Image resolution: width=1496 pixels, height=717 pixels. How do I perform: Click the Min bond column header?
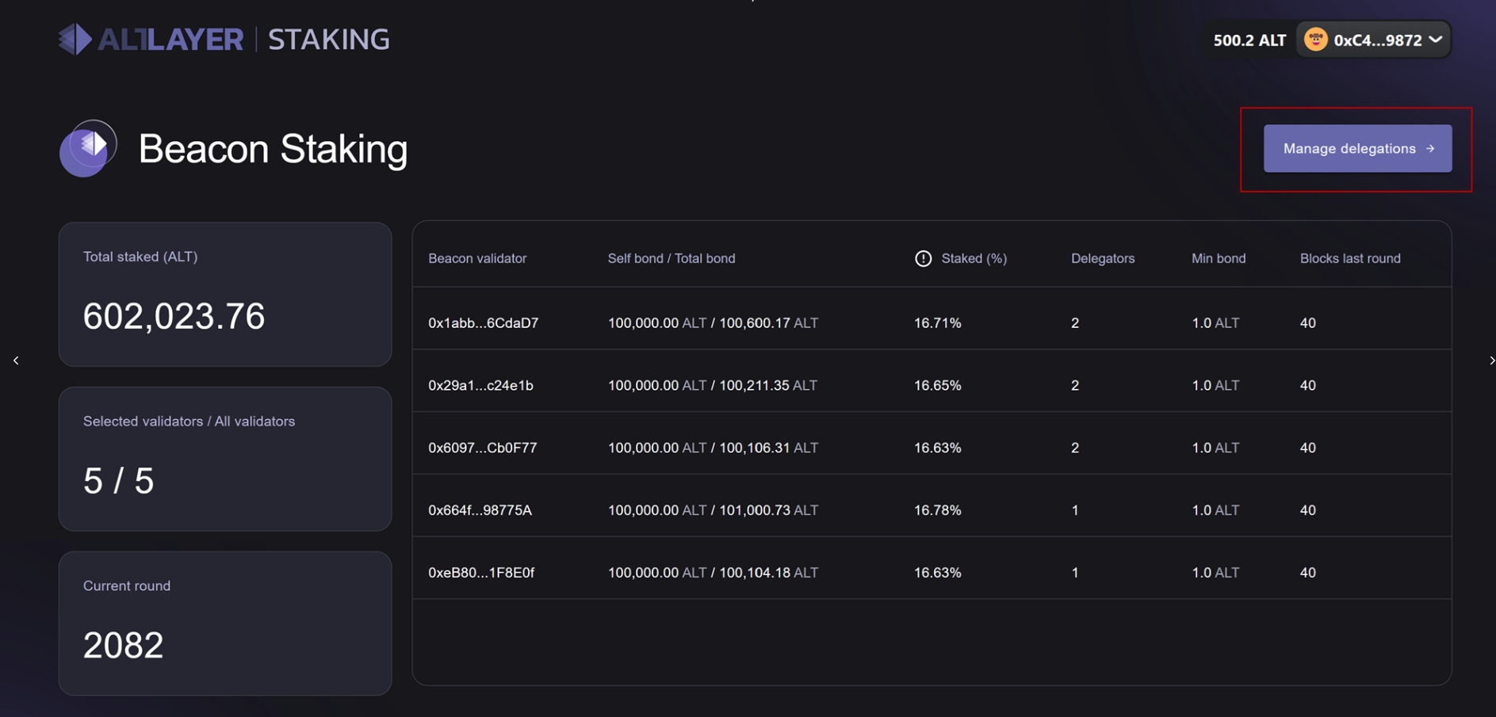coord(1219,258)
